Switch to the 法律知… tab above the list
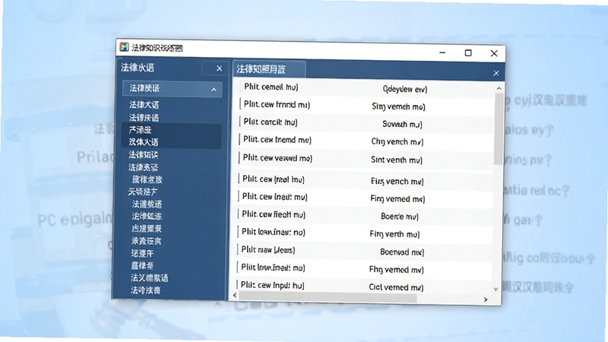The image size is (608, 342). coord(269,69)
